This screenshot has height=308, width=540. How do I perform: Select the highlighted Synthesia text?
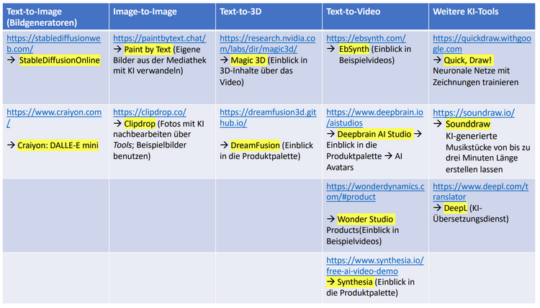(355, 282)
